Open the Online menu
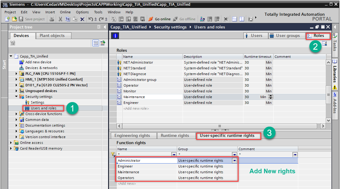This screenshot has height=189, width=340. tap(65, 12)
